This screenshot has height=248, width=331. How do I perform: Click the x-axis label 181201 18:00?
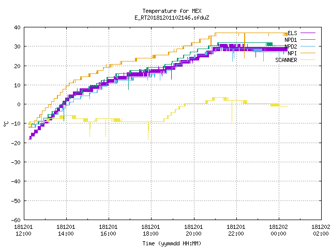point(151,230)
